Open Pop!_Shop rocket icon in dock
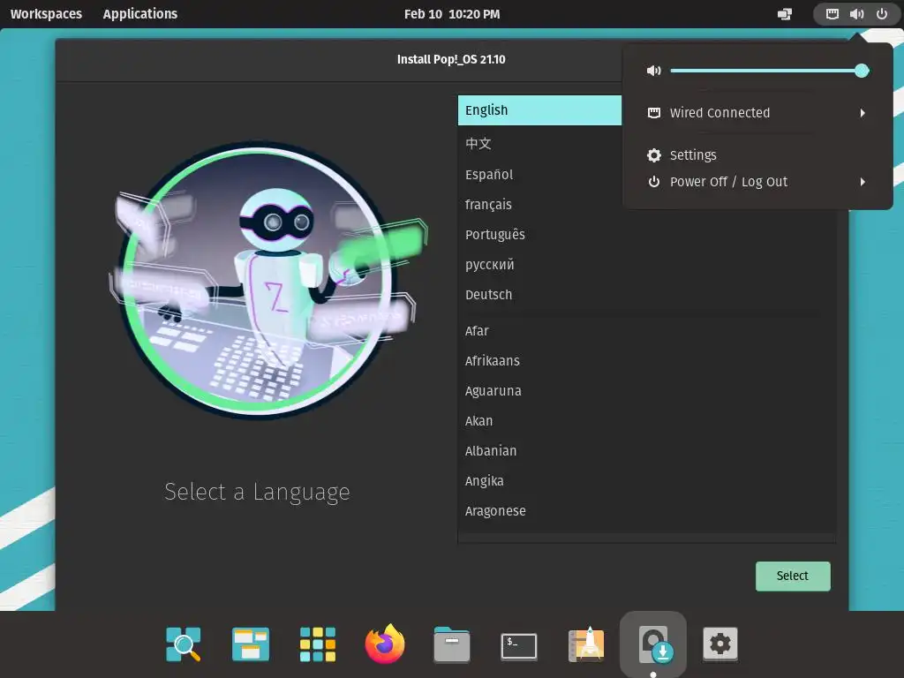This screenshot has height=678, width=904. pos(586,644)
